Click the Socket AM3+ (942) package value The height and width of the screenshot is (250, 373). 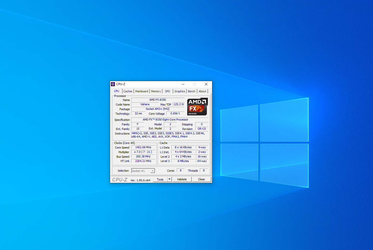tap(158, 109)
